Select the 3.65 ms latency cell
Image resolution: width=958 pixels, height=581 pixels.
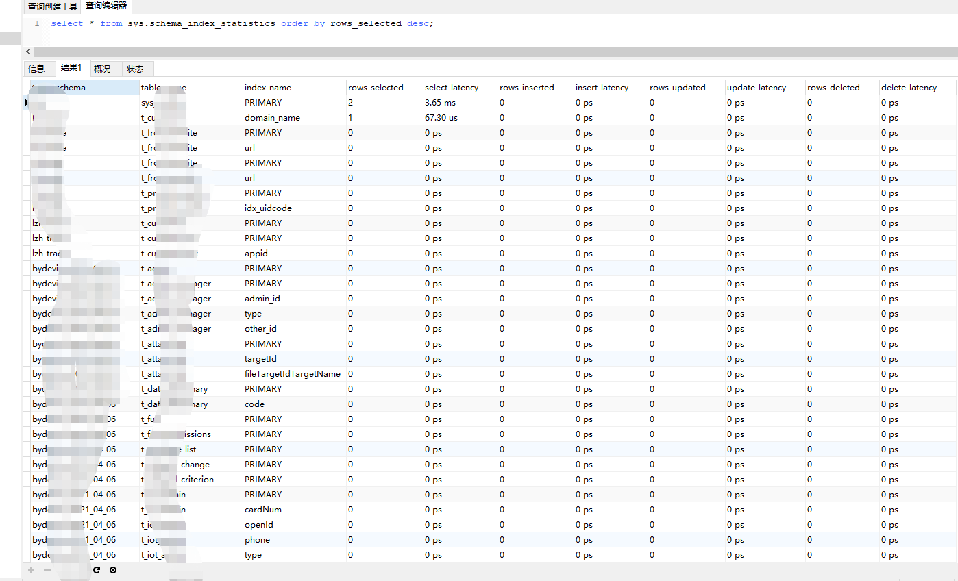coord(440,103)
